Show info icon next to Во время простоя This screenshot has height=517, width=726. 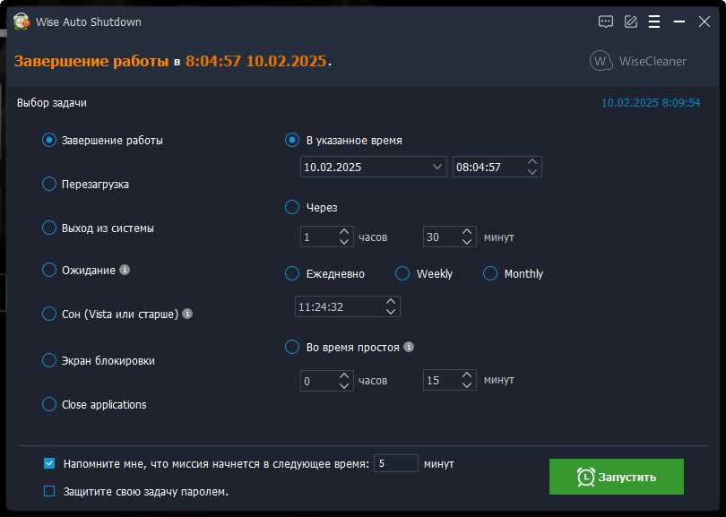(x=409, y=347)
